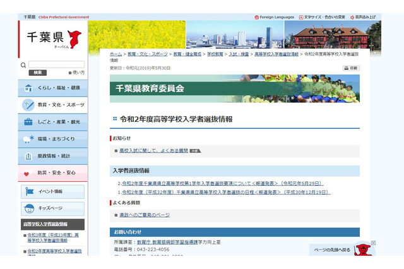The height and width of the screenshot is (269, 404).
Task: Click 教育庁 教育振興部学習指導課 link
Action: (167, 242)
